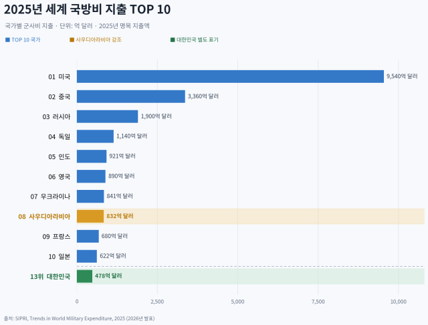Select the '13위 대한민국' row label
428x325 pixels.
50,276
